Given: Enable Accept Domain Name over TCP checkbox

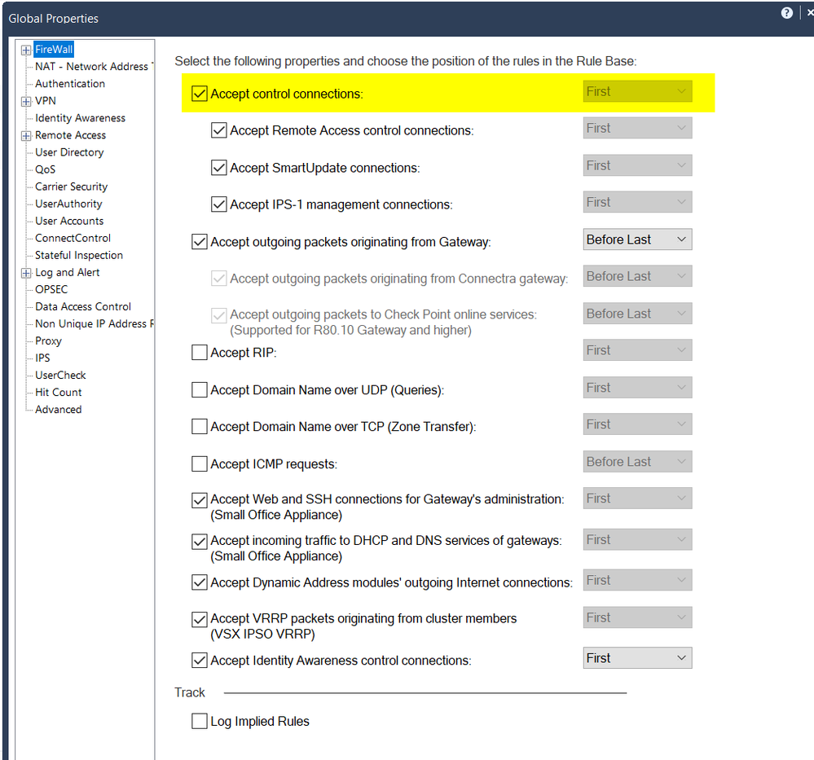Looking at the screenshot, I should point(200,427).
